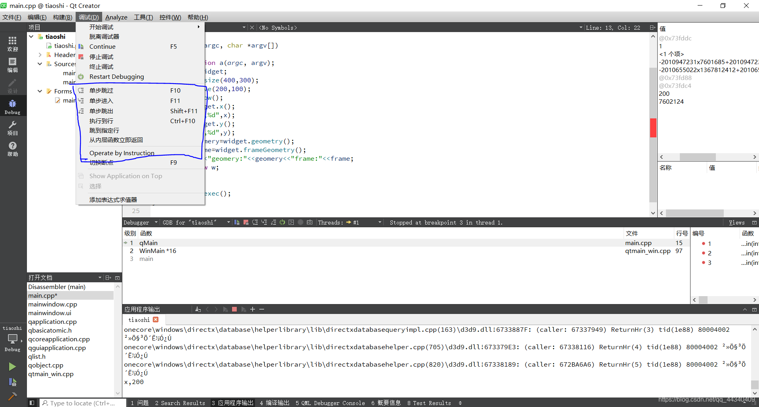Switch to Debug mode in sidebar
Image resolution: width=759 pixels, height=407 pixels.
[13, 107]
